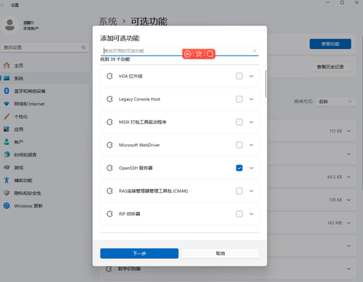
Task: Expand Microsoft WebDriver details chevron
Action: [x=252, y=145]
